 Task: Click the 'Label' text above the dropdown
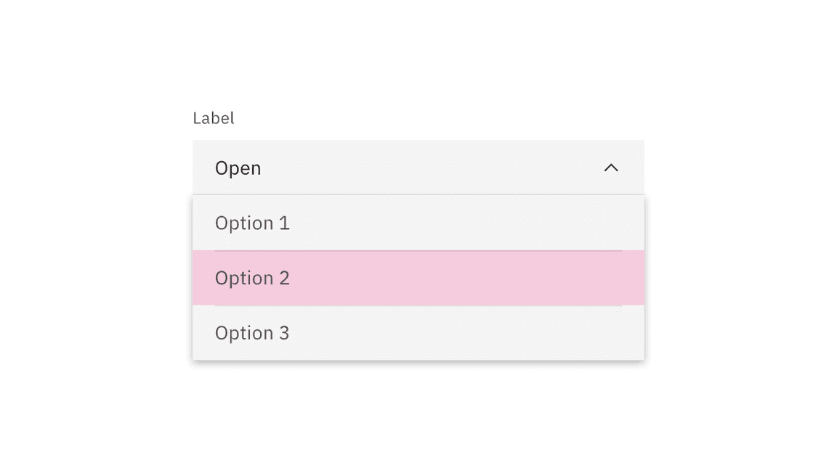[214, 118]
